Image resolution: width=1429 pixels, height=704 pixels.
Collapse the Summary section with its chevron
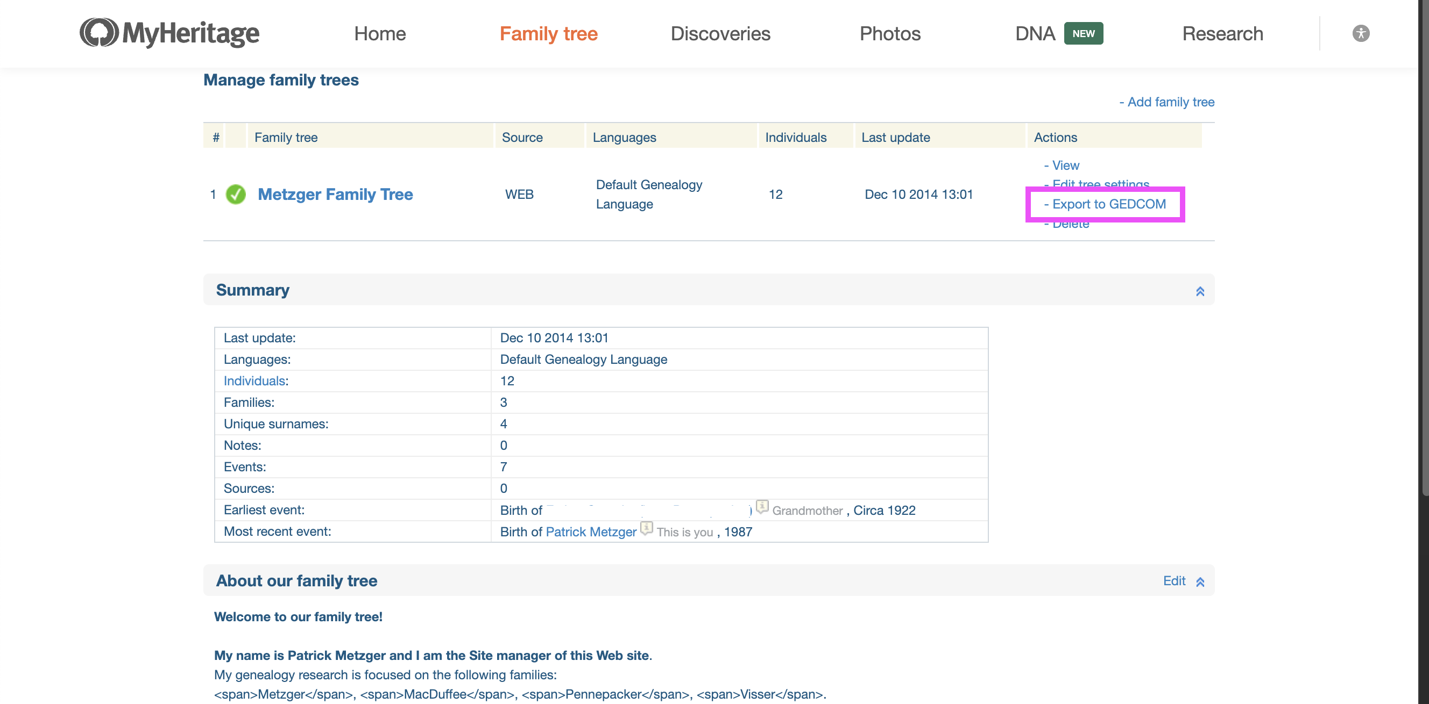point(1200,290)
